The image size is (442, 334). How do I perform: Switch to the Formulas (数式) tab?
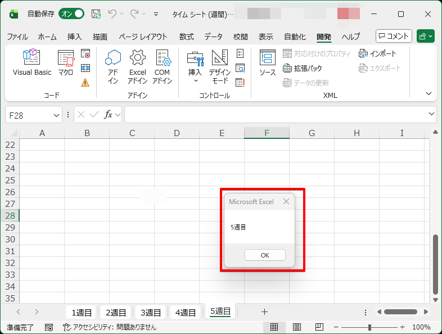[x=187, y=37]
